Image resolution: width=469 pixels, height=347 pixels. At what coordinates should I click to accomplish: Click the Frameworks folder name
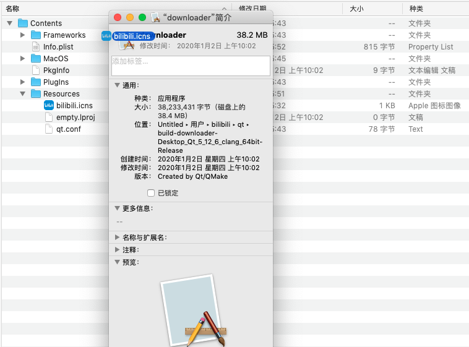(x=64, y=35)
